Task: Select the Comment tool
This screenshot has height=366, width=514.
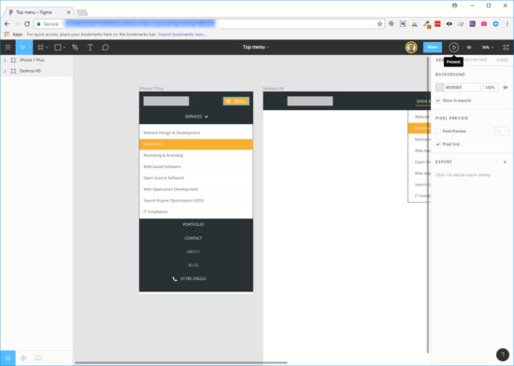Action: (x=106, y=48)
